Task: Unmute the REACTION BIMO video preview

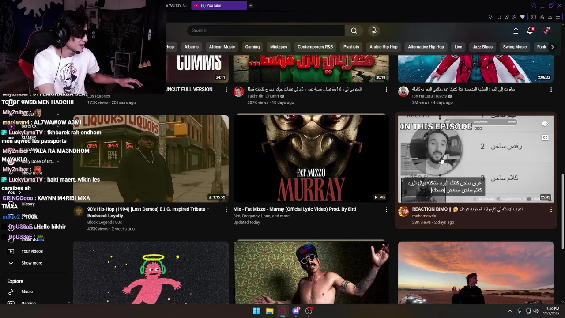Action: coord(545,124)
